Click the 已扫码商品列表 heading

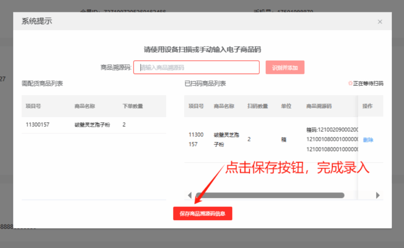click(x=205, y=83)
